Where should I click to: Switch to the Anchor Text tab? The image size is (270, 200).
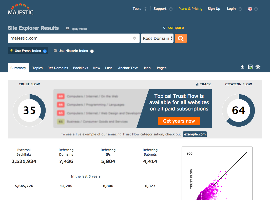[x=128, y=68]
